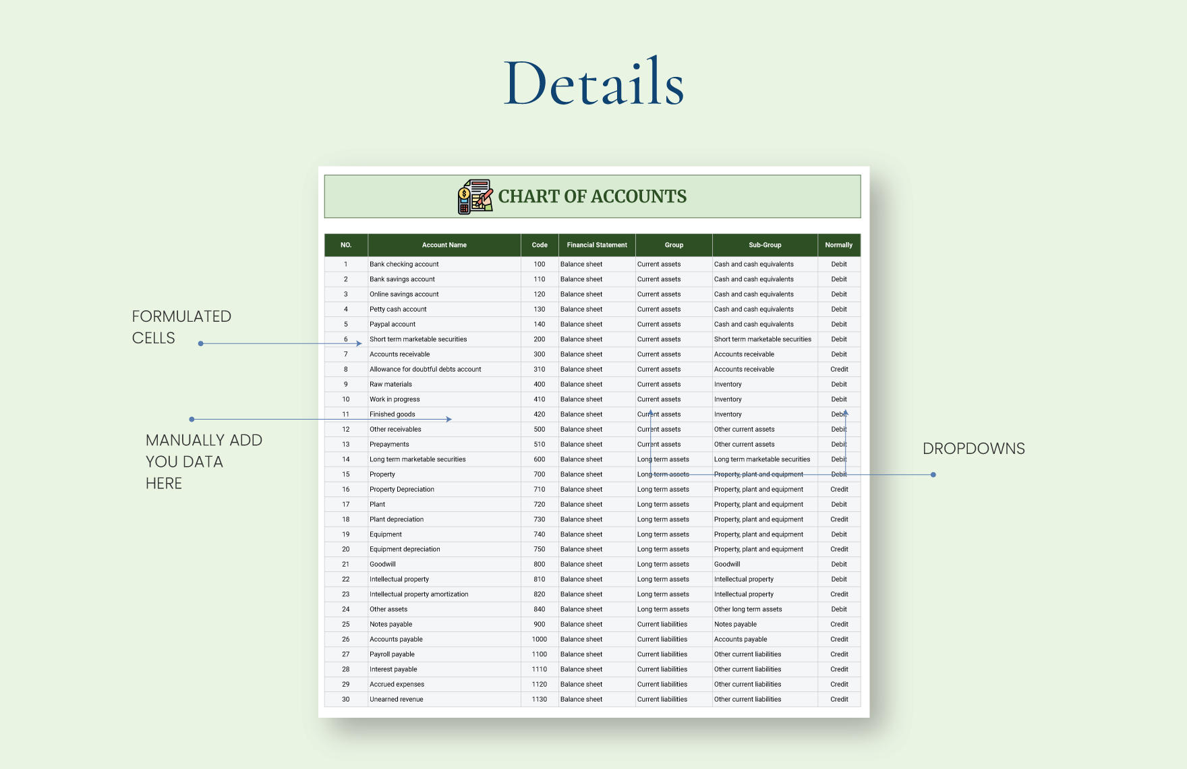Image resolution: width=1187 pixels, height=769 pixels.
Task: Click the Unearned revenue account name cell
Action: coord(444,699)
